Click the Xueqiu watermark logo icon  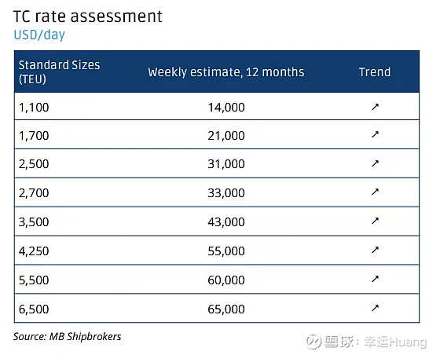(313, 342)
